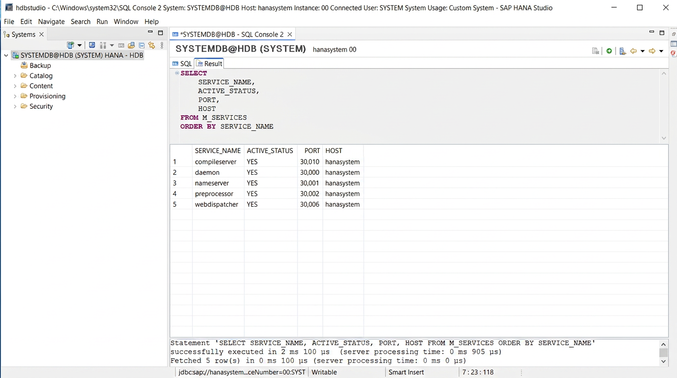The height and width of the screenshot is (378, 677).
Task: Click the green connect icon in console toolbar
Action: [x=609, y=51]
